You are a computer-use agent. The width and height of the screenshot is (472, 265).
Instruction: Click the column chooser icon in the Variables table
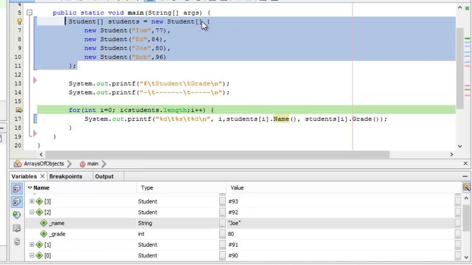coord(466,187)
